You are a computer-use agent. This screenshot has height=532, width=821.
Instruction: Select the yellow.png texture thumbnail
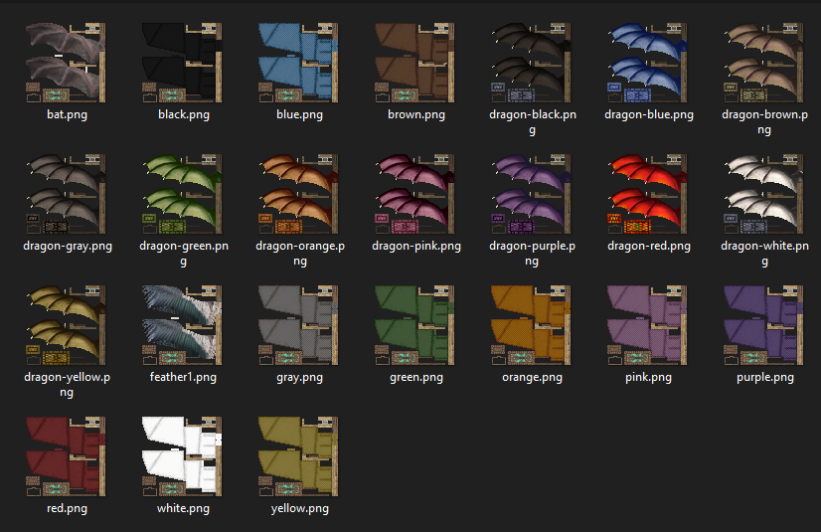click(298, 456)
